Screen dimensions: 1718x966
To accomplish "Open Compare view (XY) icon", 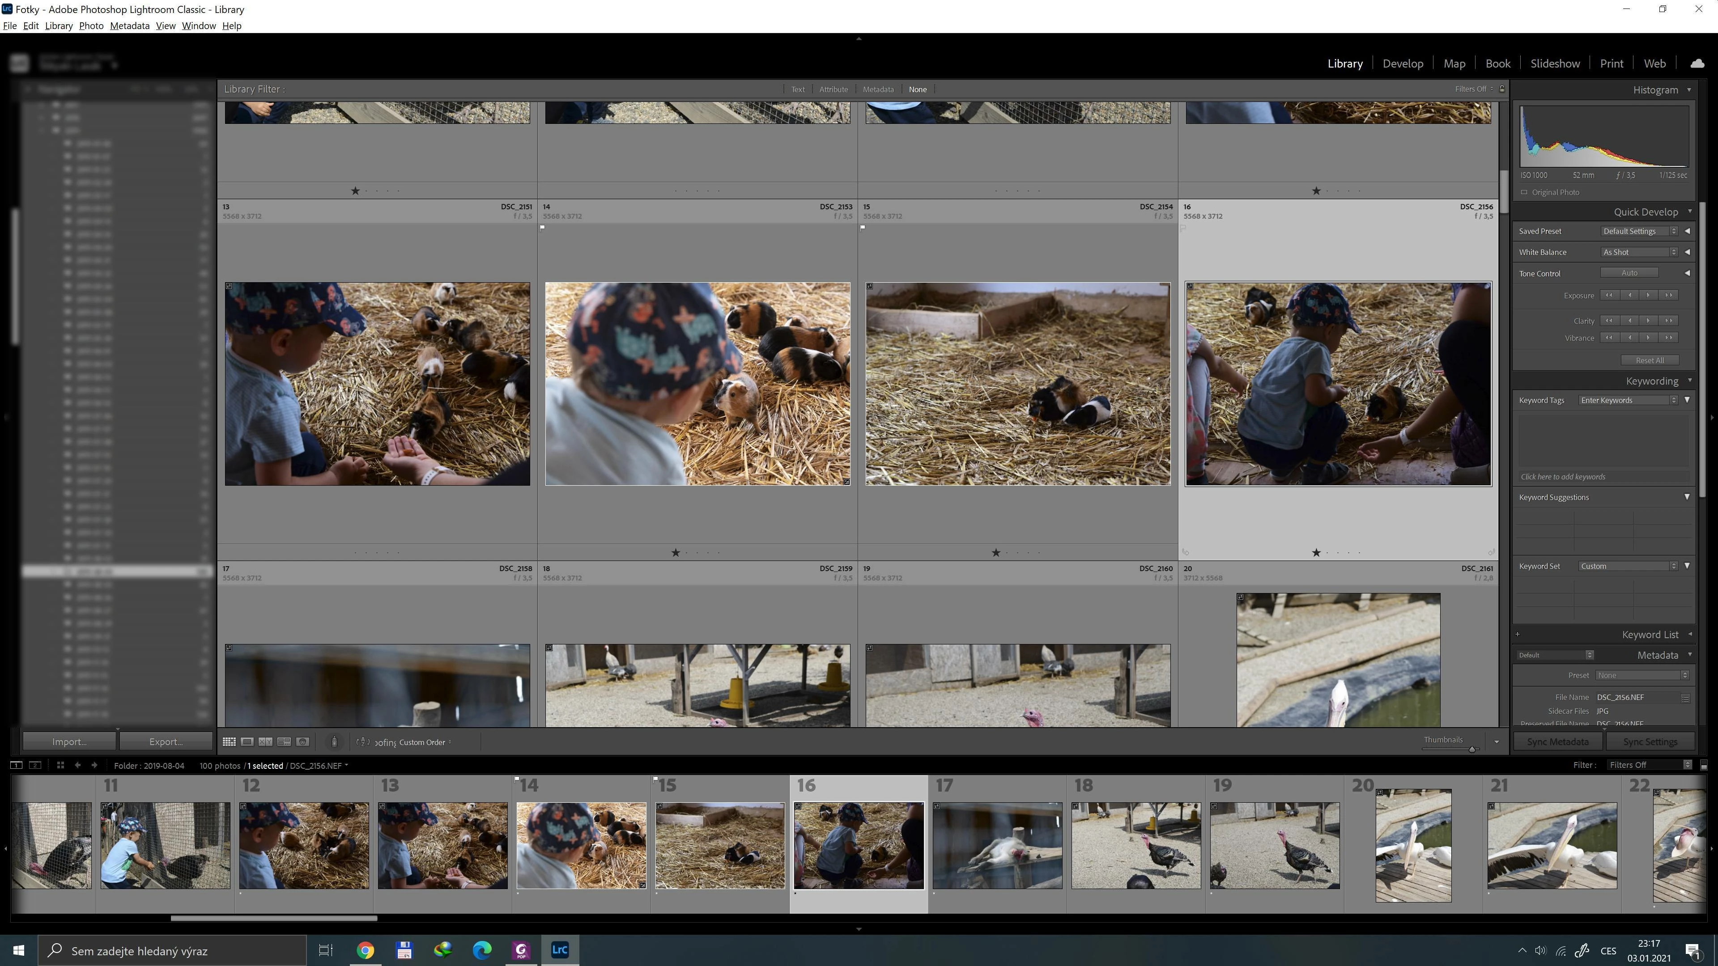I will tap(265, 742).
